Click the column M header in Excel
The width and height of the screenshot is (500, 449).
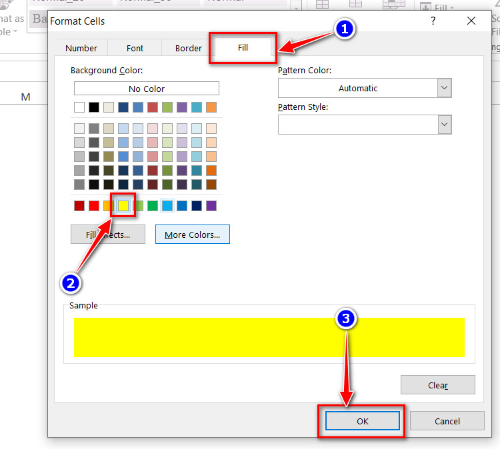[x=25, y=97]
